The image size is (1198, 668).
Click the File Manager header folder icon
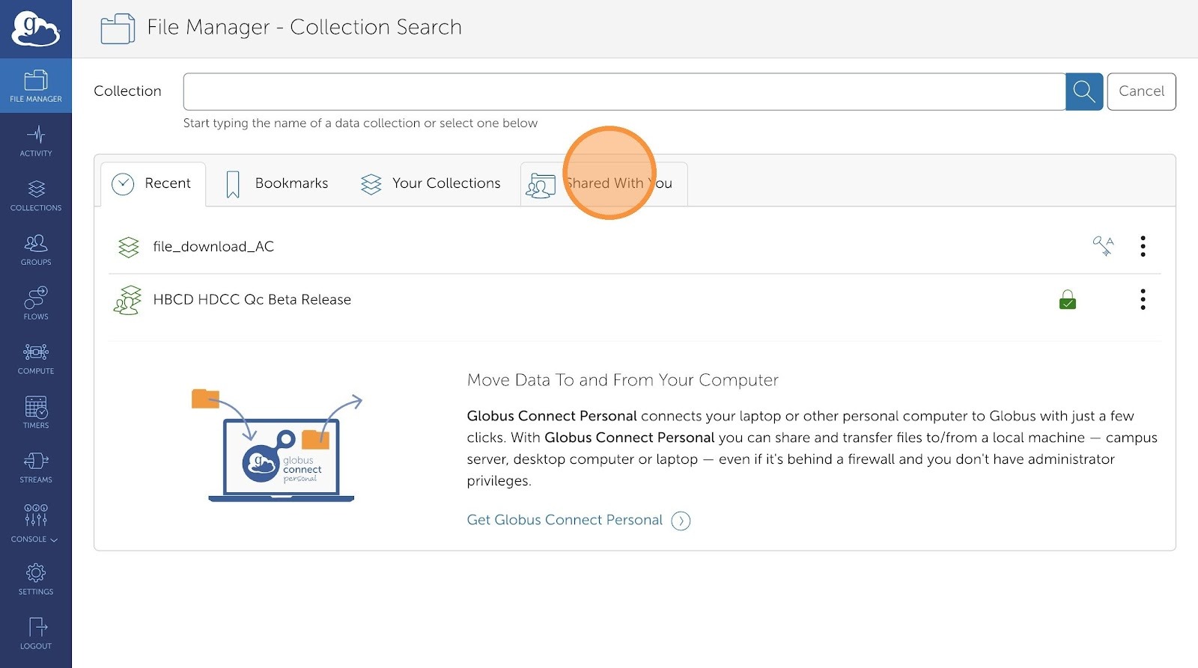point(118,29)
